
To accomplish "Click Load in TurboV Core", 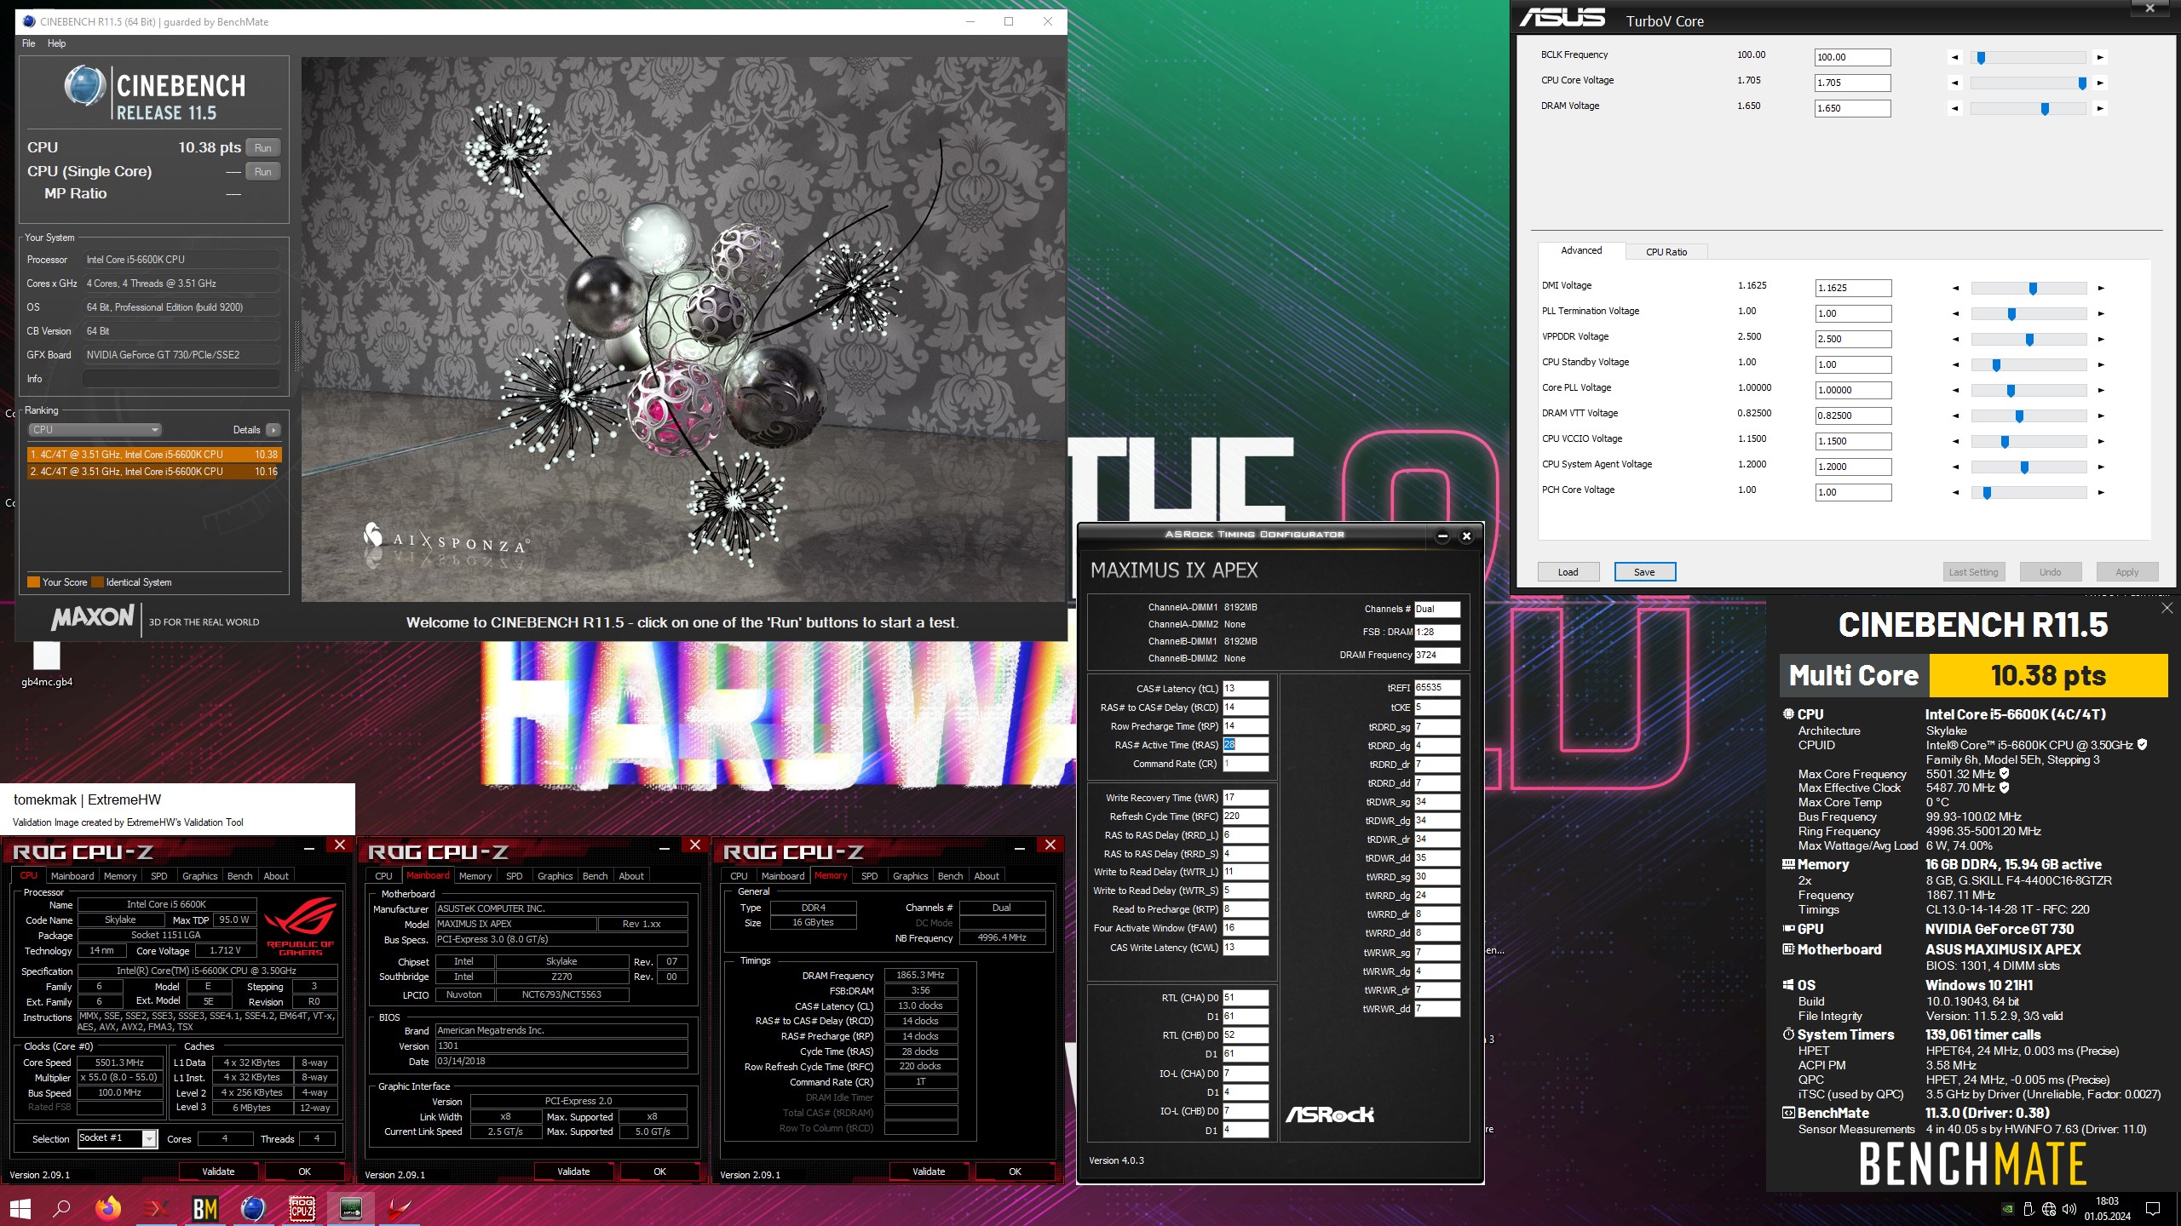I will pyautogui.click(x=1568, y=572).
